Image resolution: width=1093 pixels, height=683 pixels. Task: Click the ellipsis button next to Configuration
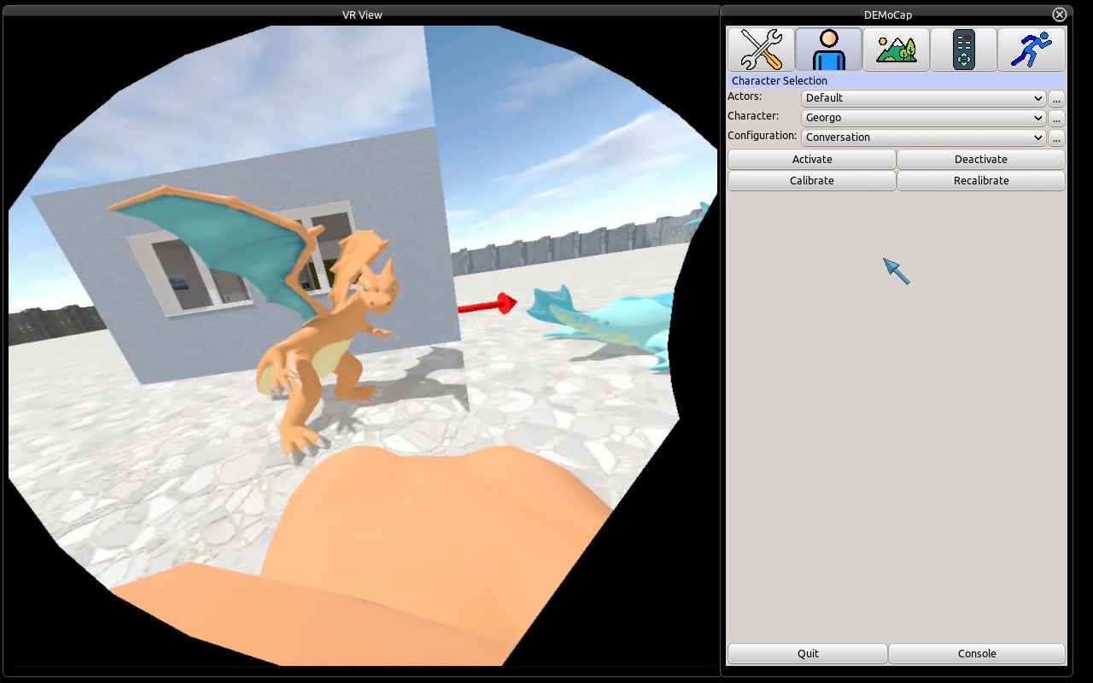point(1056,137)
